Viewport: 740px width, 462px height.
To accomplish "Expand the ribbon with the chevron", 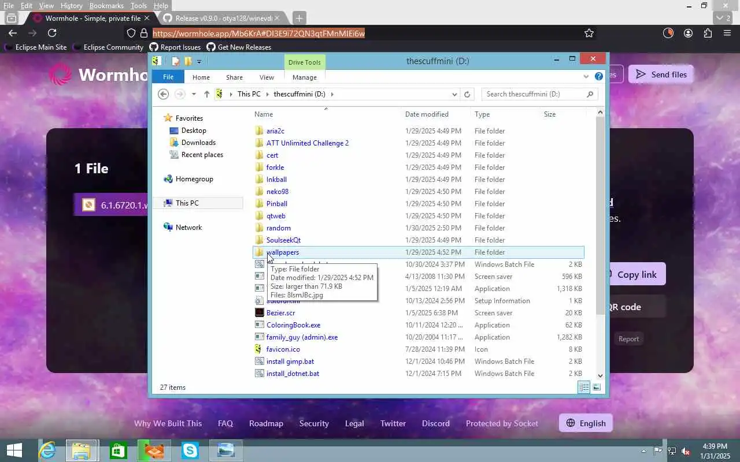I will point(587,76).
